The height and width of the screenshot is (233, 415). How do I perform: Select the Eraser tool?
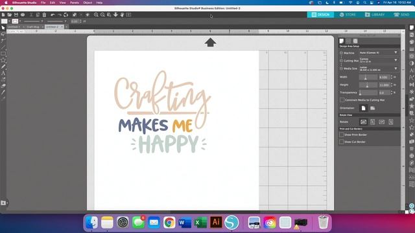coord(3,86)
